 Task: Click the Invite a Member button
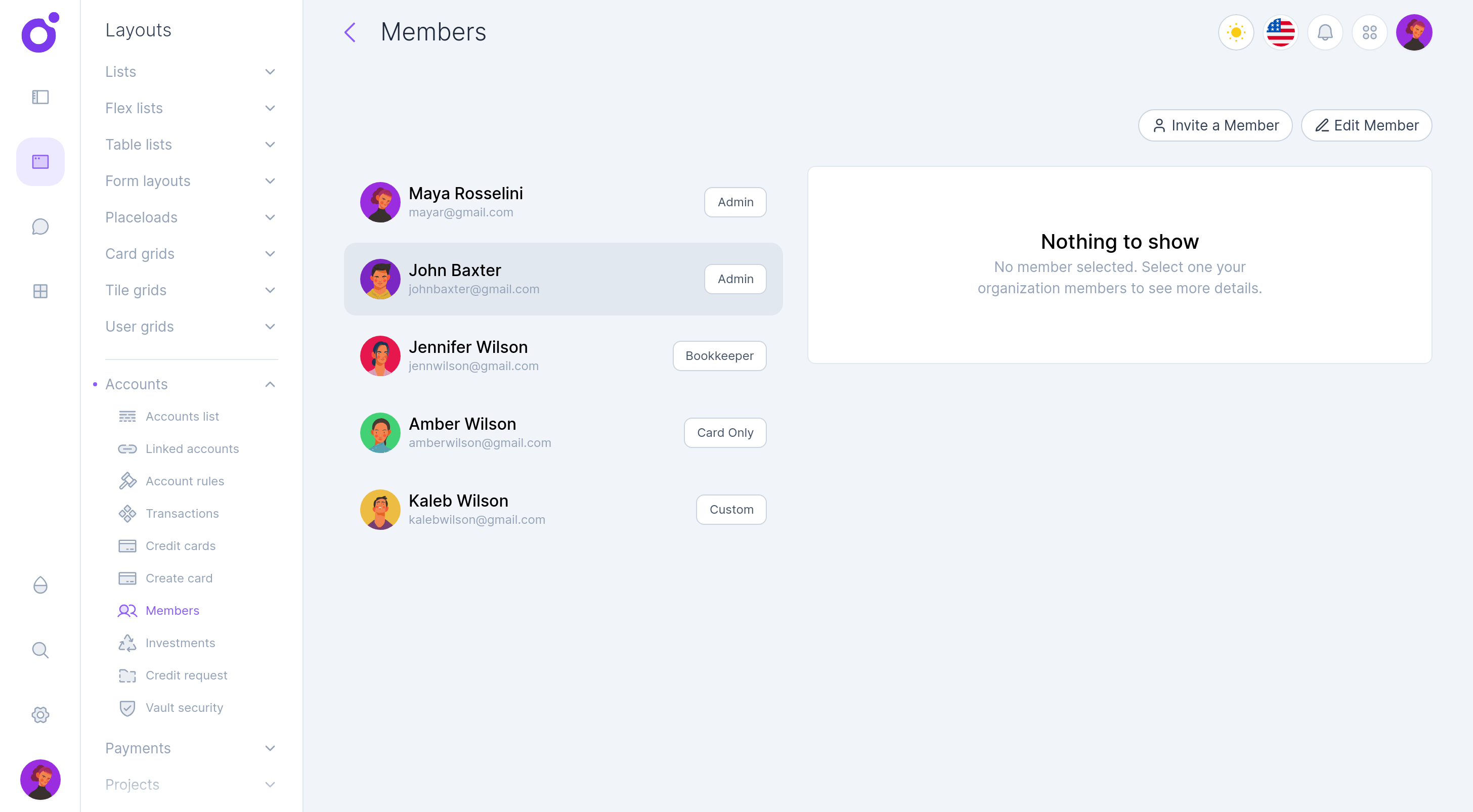point(1216,125)
